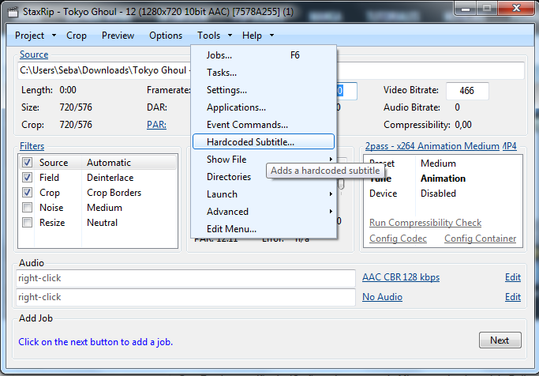Click the Next button

coord(500,340)
